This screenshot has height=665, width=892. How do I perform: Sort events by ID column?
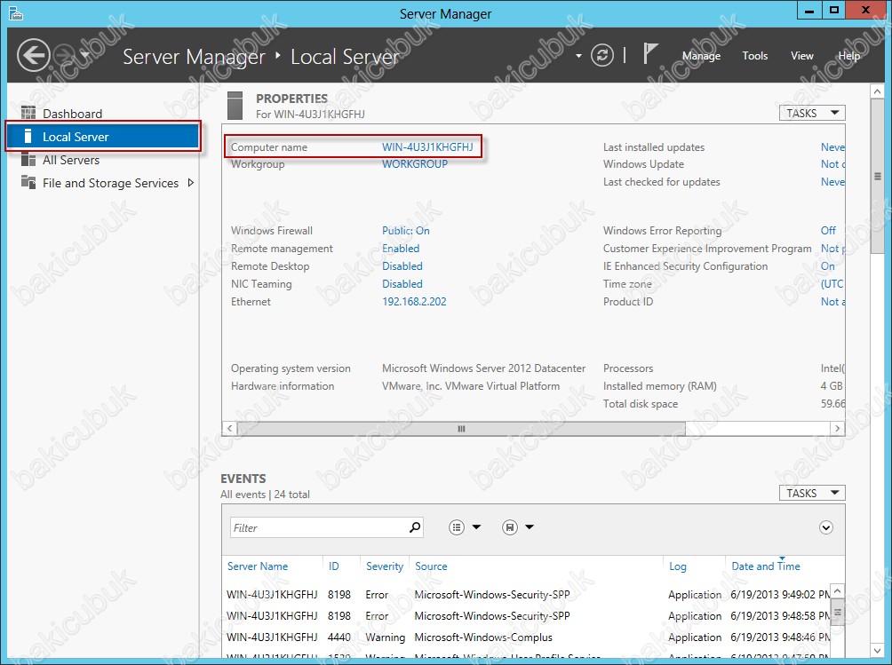click(x=333, y=566)
